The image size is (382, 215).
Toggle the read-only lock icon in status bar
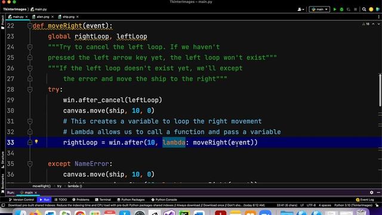(377, 205)
